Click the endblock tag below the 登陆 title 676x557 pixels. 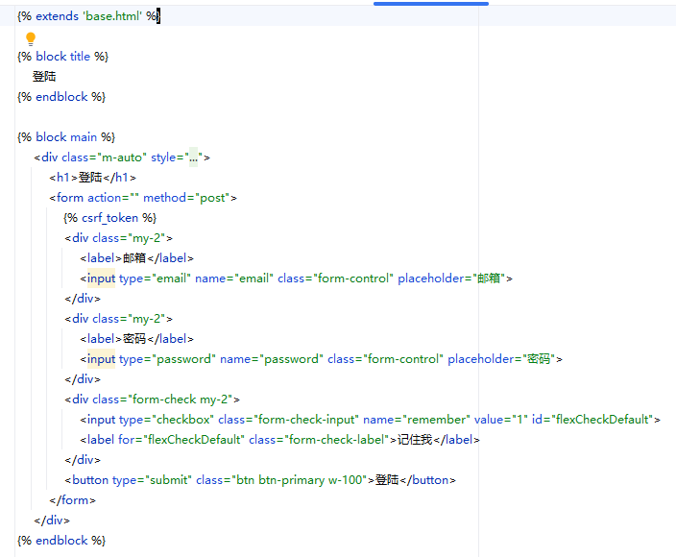tap(61, 97)
